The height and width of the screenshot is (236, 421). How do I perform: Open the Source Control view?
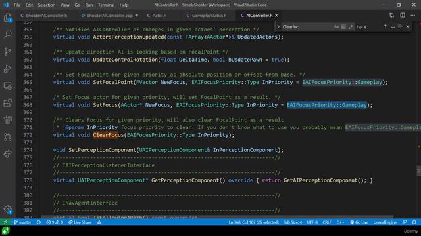coord(8,51)
